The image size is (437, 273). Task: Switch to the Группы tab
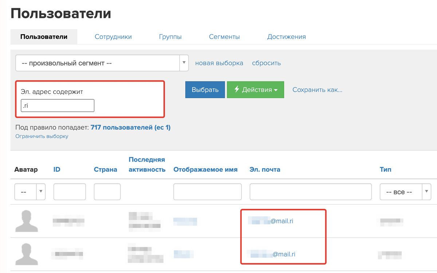(x=170, y=37)
